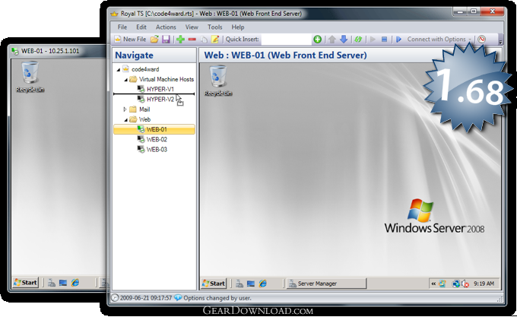Click the New File toolbar button
Screen dimensions: 517x317
coord(131,40)
